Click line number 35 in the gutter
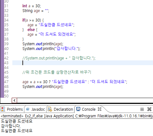The image size is (153, 136). point(6,25)
